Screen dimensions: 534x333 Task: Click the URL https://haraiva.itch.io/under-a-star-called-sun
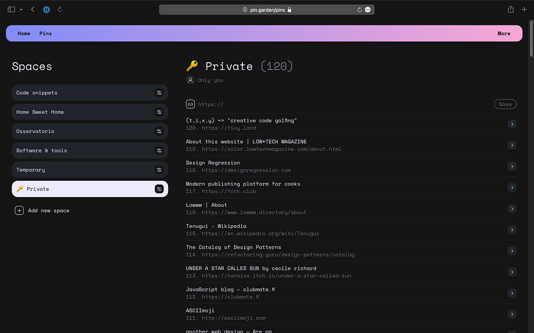[x=276, y=275]
